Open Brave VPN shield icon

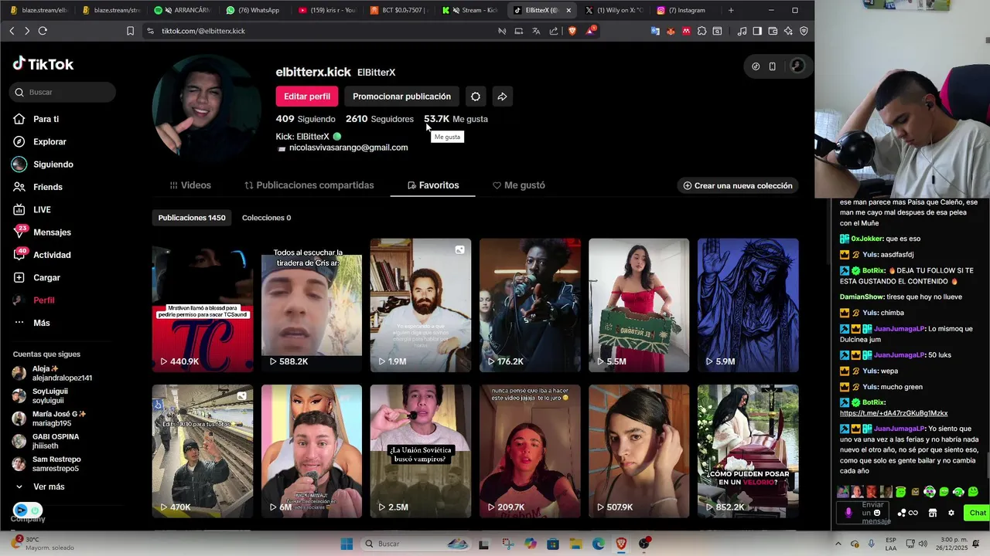coord(804,31)
